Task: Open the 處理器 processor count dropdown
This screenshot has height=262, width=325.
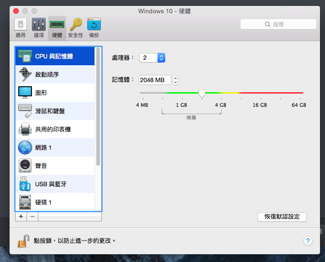Action: 152,58
